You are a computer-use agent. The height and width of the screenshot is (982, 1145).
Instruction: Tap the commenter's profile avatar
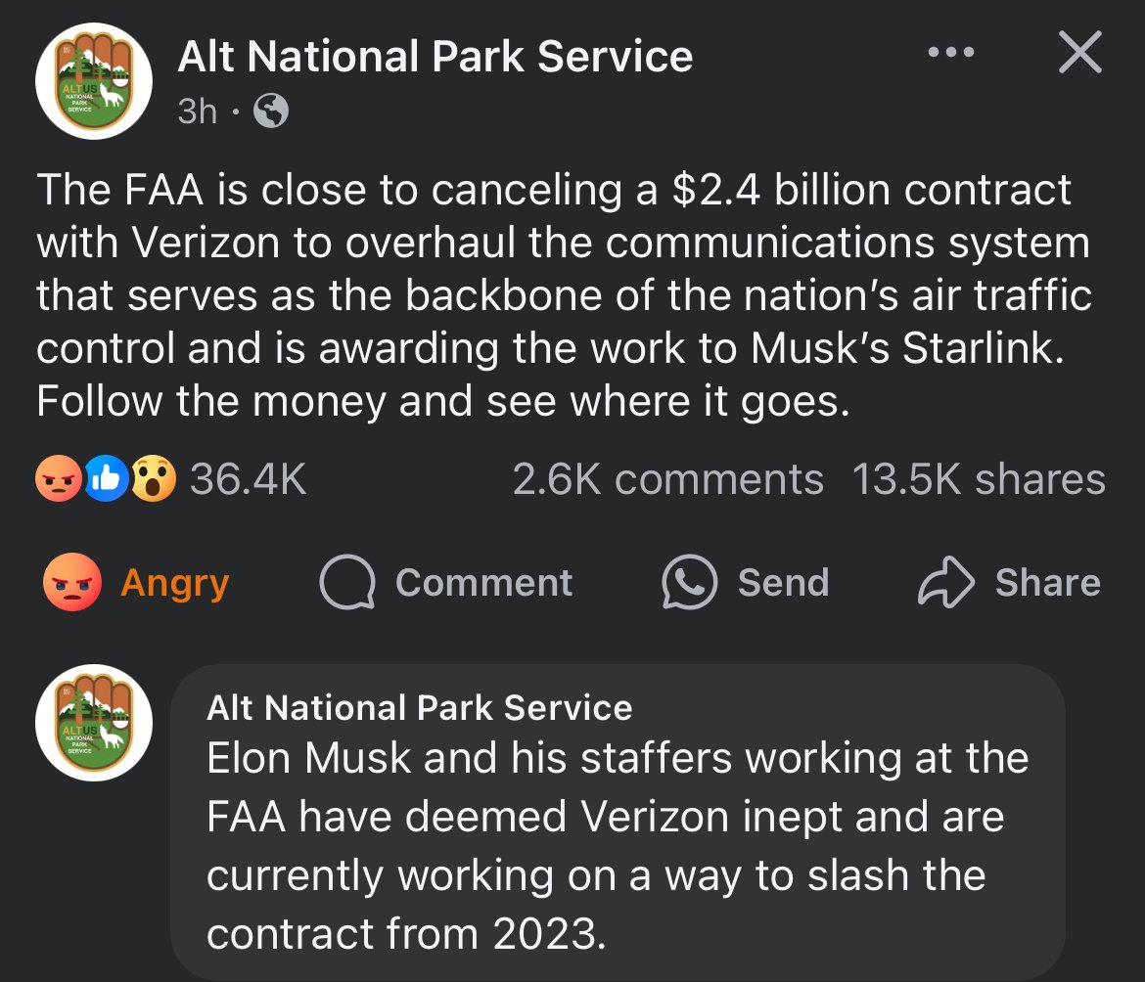pyautogui.click(x=94, y=722)
